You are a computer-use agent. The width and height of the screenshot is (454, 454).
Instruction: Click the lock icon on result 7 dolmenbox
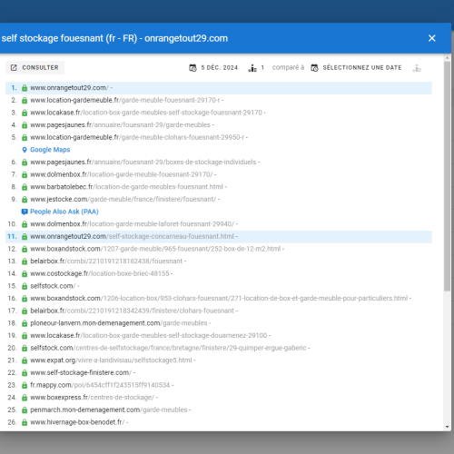pos(25,174)
